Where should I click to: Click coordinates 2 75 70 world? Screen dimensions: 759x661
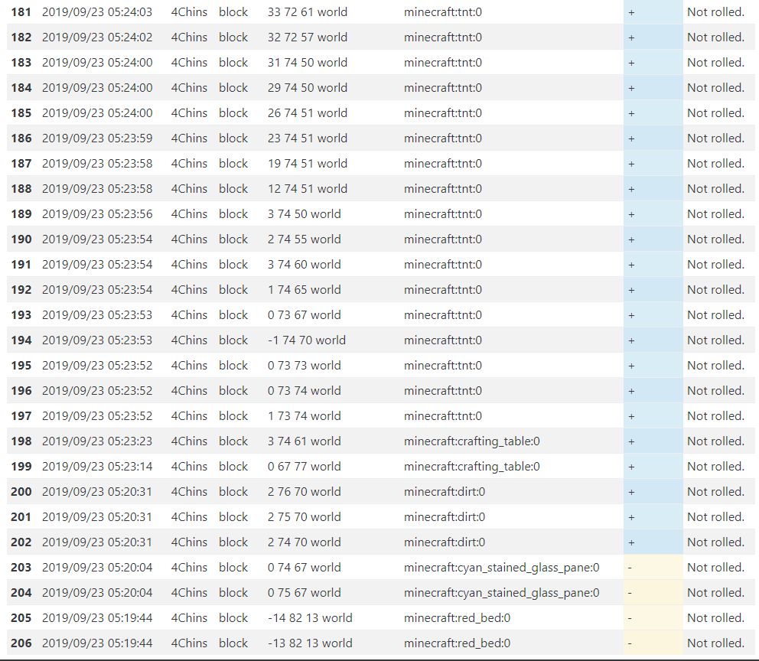pyautogui.click(x=305, y=516)
